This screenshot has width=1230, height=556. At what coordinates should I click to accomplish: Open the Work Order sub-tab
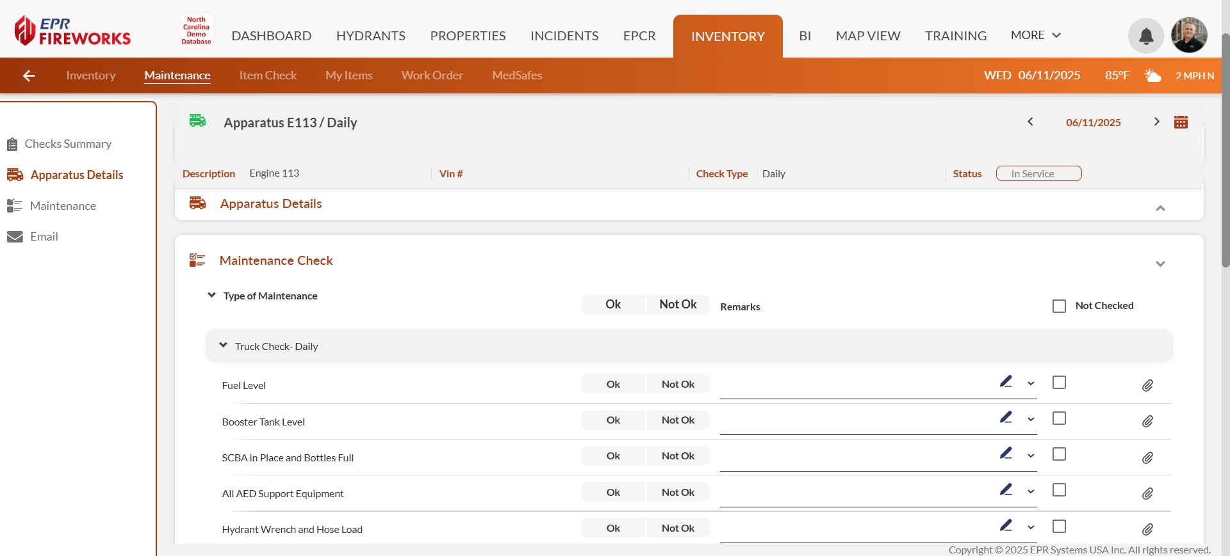[432, 75]
